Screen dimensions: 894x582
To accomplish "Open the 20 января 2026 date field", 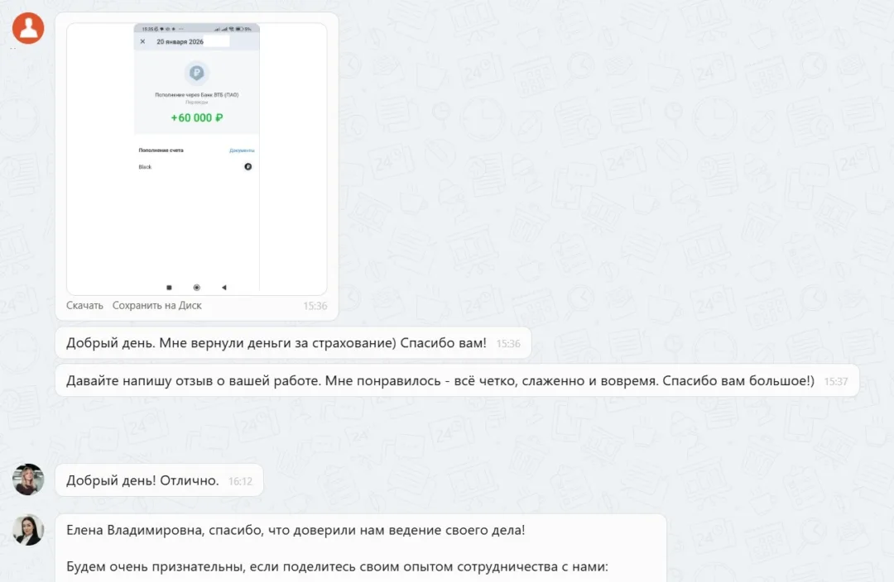I will (x=180, y=41).
